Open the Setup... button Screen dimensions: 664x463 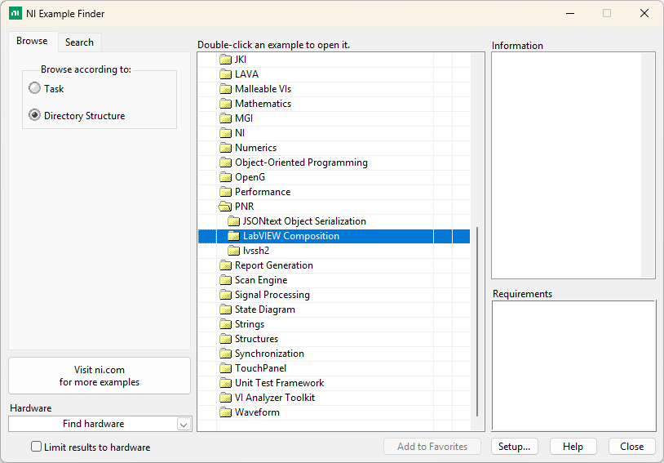515,447
